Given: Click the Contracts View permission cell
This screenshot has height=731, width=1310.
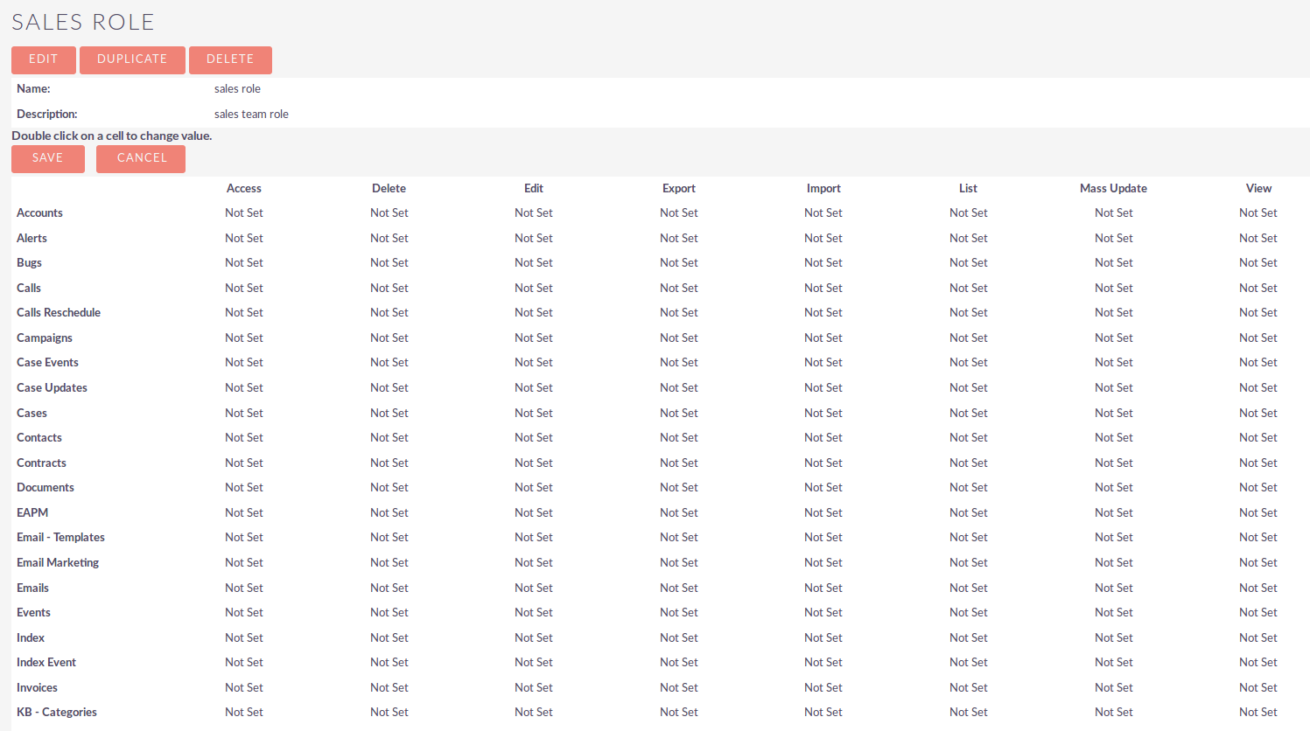Looking at the screenshot, I should (1257, 463).
